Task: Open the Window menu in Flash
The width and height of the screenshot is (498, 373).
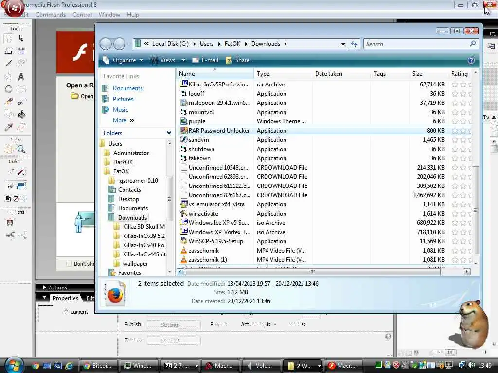Action: (109, 15)
